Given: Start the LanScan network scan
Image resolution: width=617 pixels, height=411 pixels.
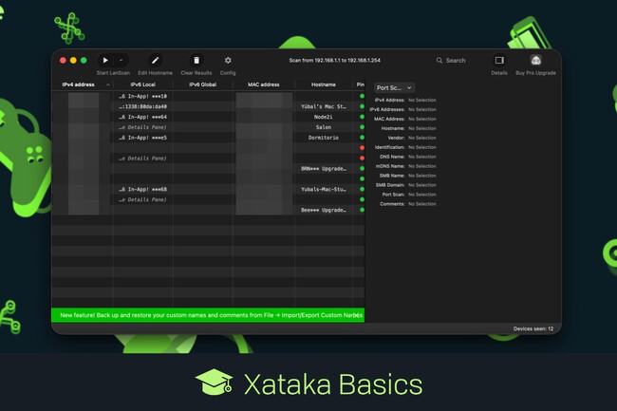Looking at the screenshot, I should coord(105,60).
